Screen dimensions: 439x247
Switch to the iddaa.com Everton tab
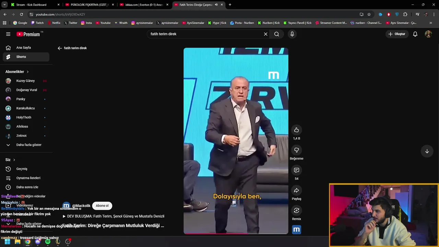(x=144, y=5)
